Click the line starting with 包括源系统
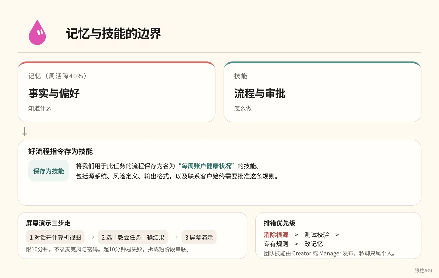439x278 pixels. click(178, 176)
